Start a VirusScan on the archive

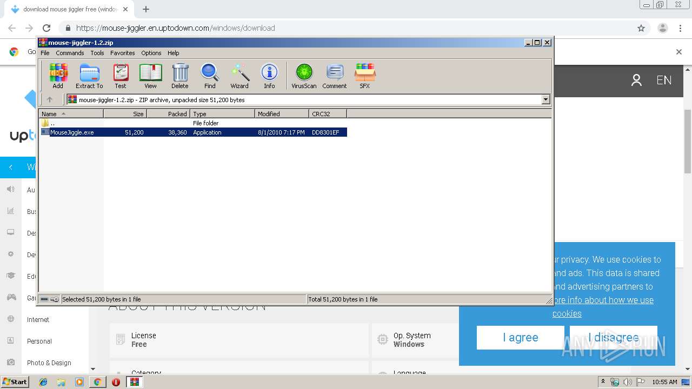pyautogui.click(x=304, y=76)
